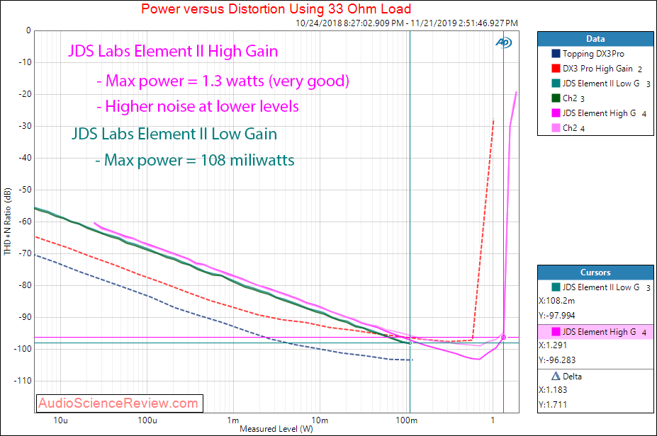Select the Topping DX3Pro navy swatch
Image resolution: width=657 pixels, height=436 pixels.
point(556,54)
